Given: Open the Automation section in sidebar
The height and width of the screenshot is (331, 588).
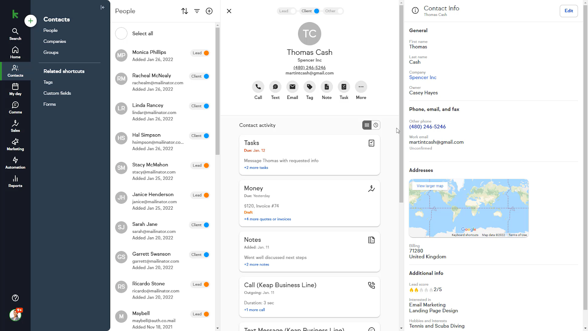Looking at the screenshot, I should [15, 163].
